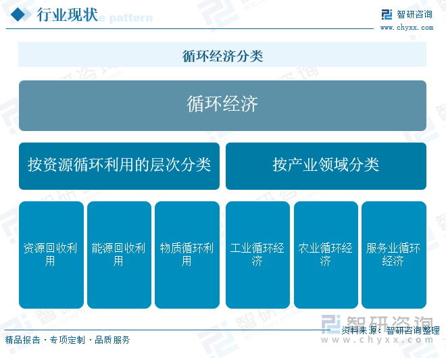Click the 资料来源：智研咨询整理 source text
Viewport: 446px width, 358px height.
click(391, 330)
